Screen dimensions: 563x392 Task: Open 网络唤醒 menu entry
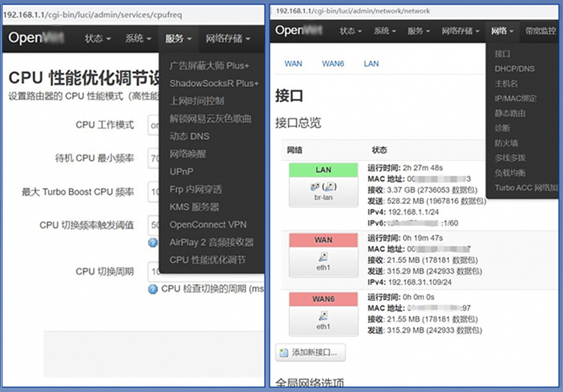click(188, 154)
